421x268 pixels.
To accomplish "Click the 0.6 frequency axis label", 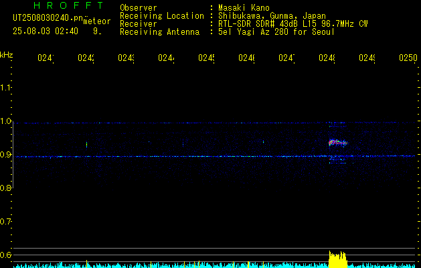I will [x=5, y=255].
